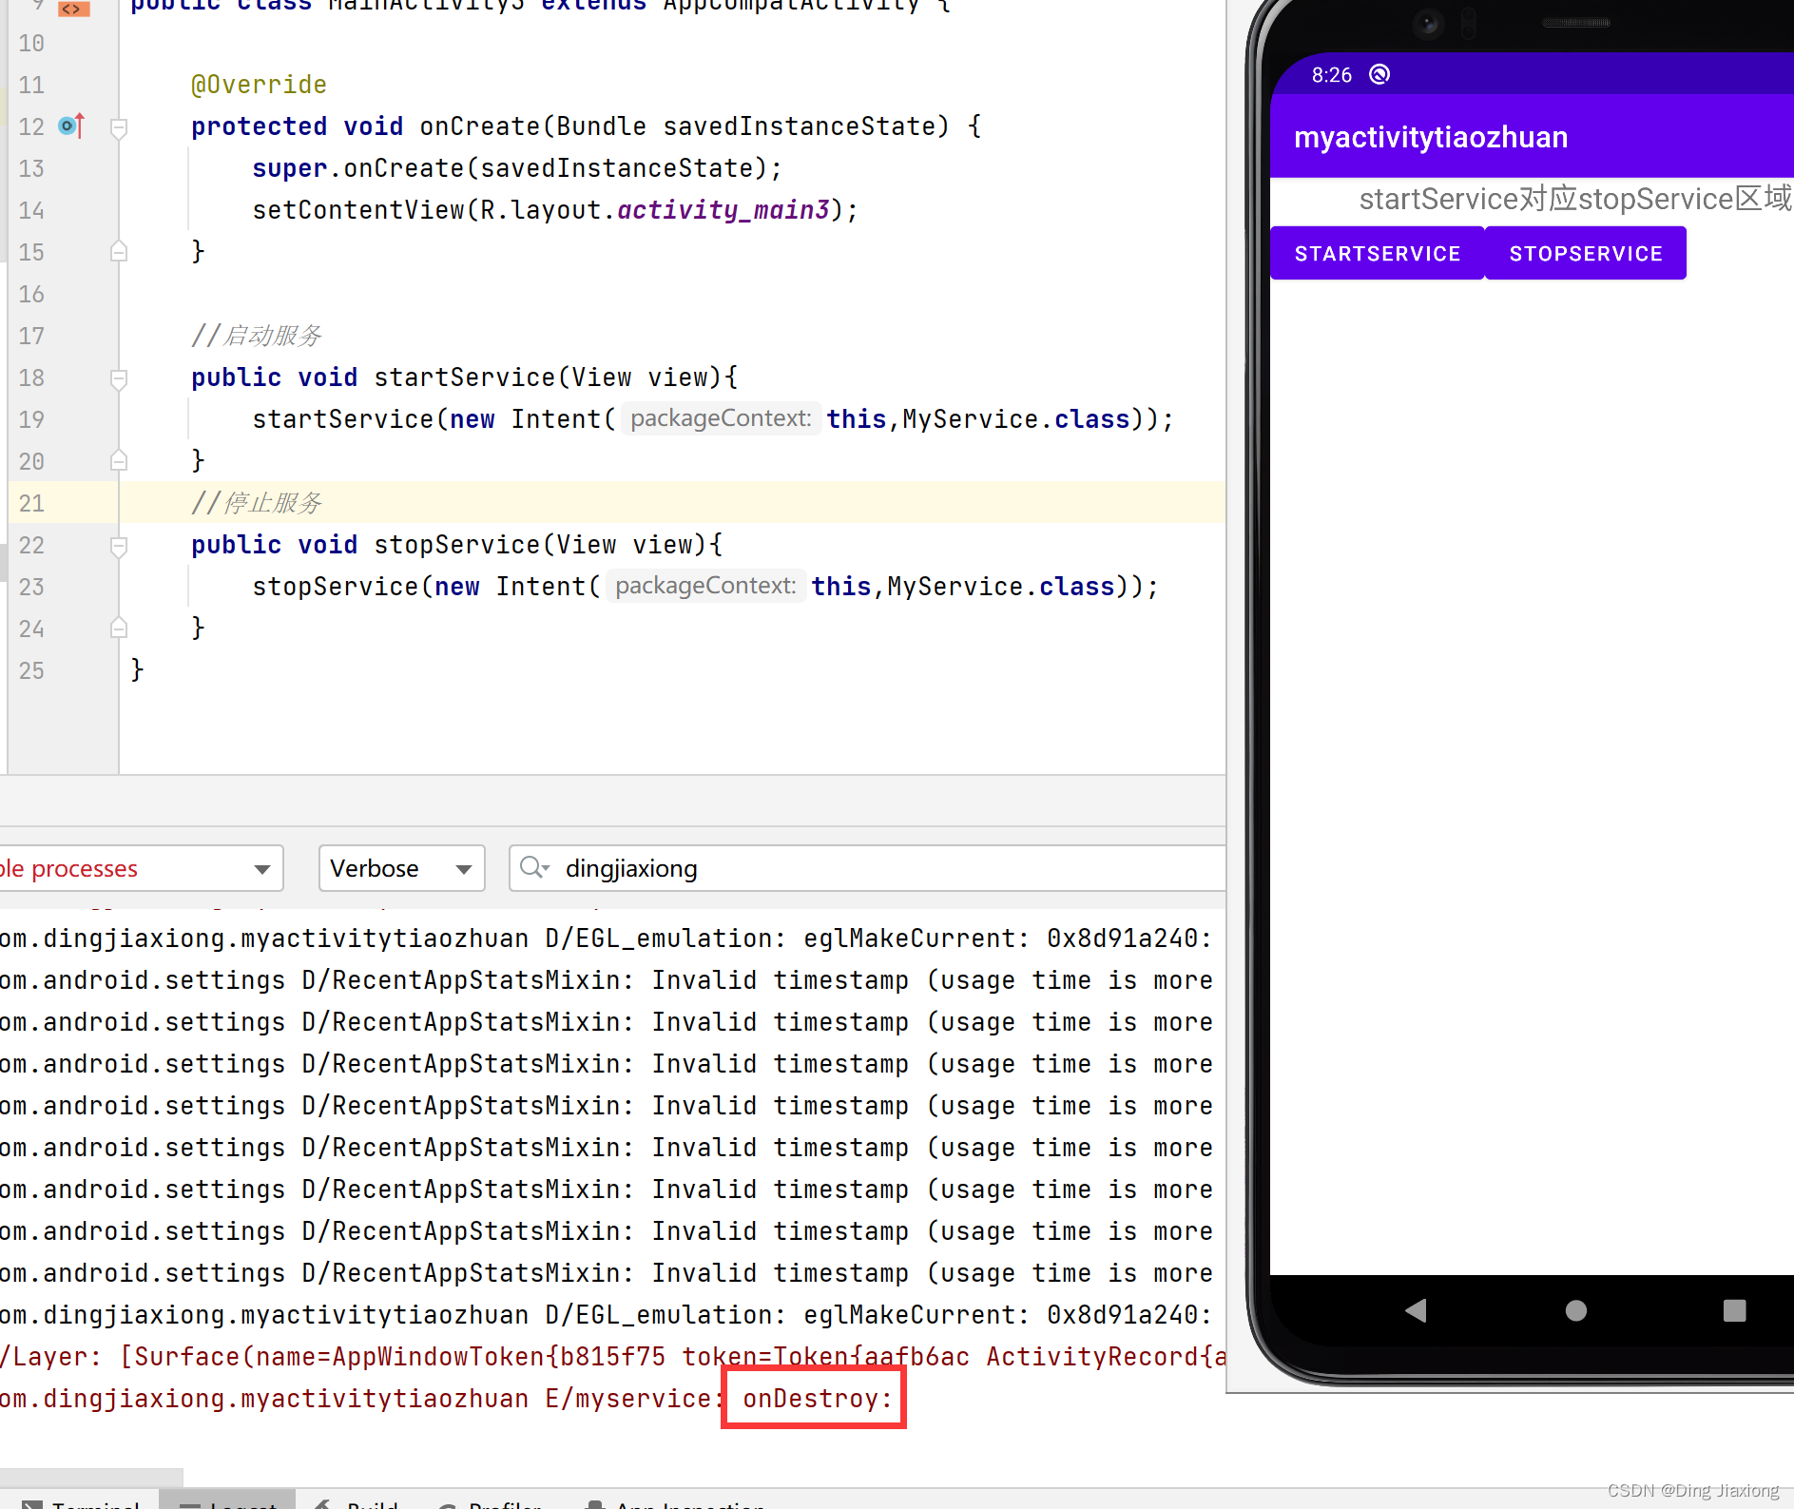Tap the STARTSERVICE button in the emulator

click(x=1377, y=253)
